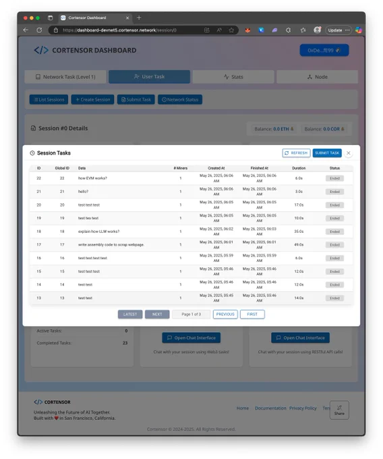Click the Global ID column header

coord(62,168)
